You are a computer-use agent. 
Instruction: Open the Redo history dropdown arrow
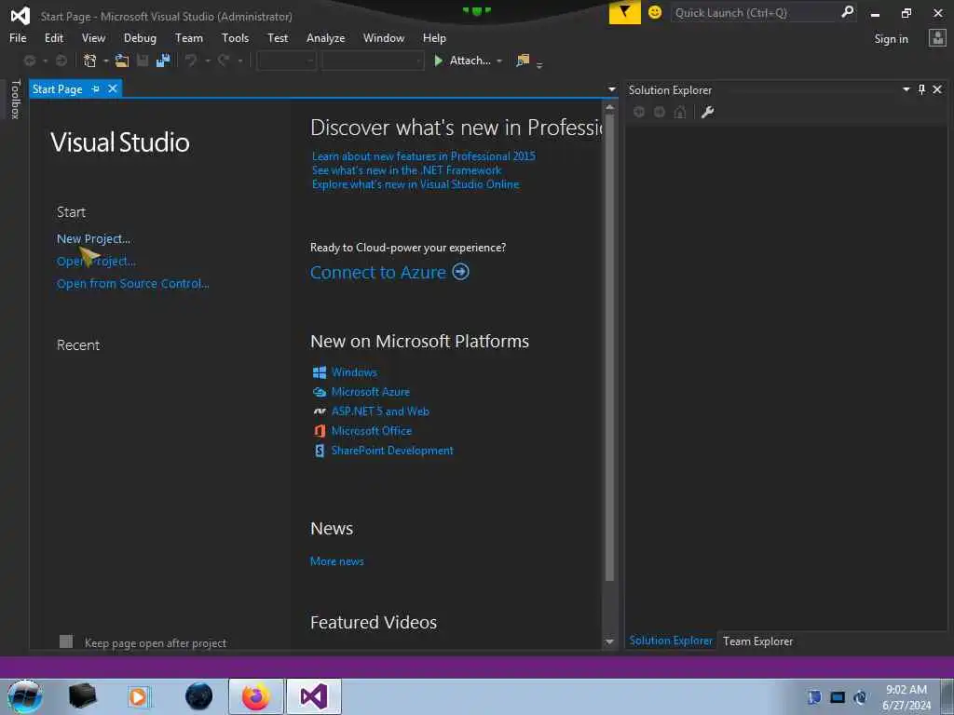click(x=240, y=61)
